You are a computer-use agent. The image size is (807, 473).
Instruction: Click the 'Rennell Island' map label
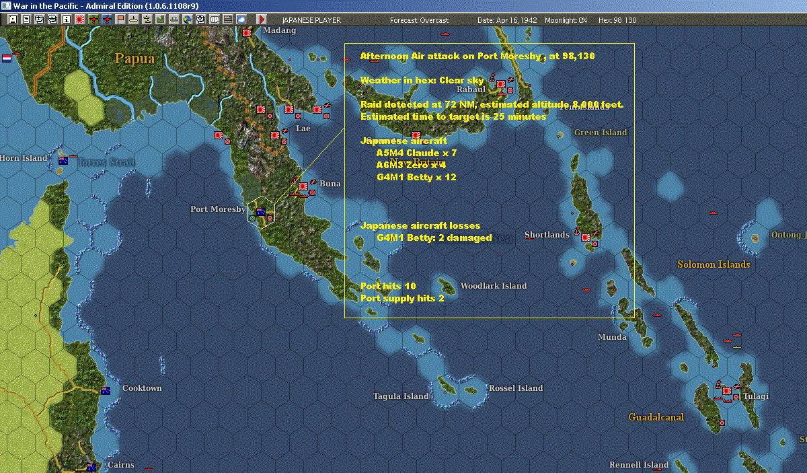[639, 465]
